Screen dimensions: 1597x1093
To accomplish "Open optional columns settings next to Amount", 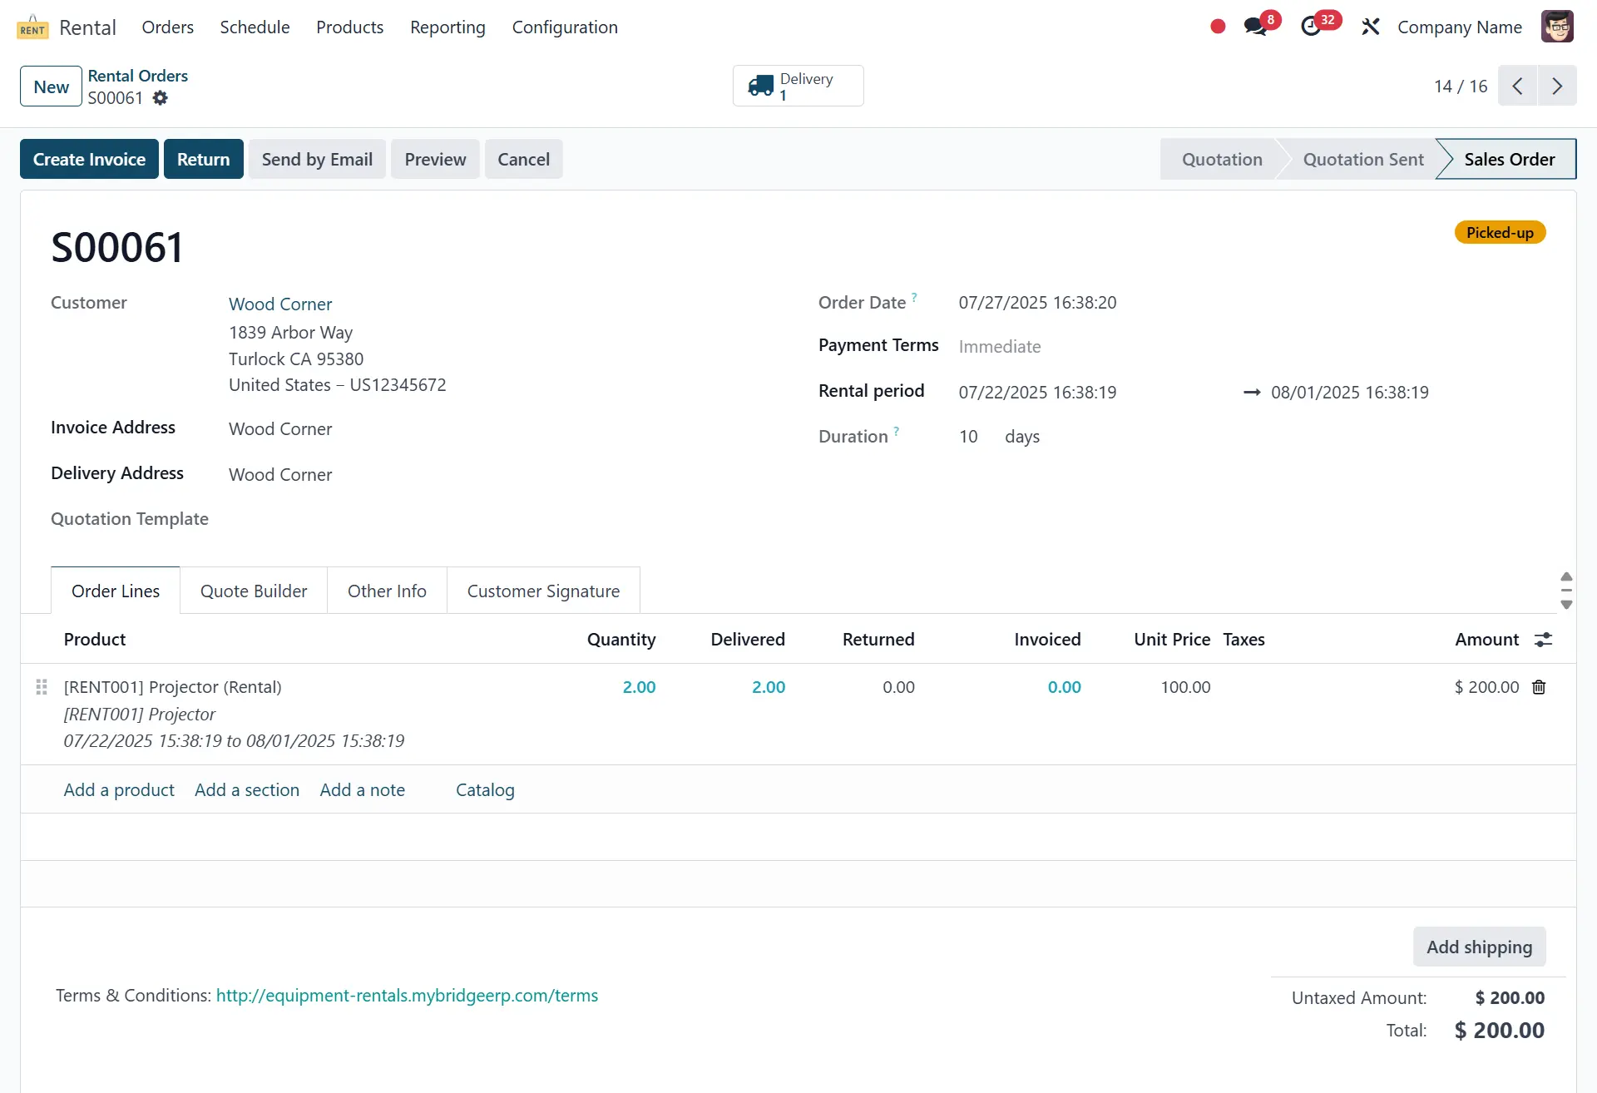I will pyautogui.click(x=1543, y=640).
